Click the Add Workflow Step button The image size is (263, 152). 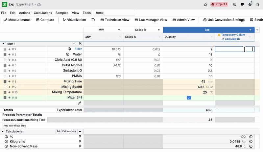click(14, 126)
